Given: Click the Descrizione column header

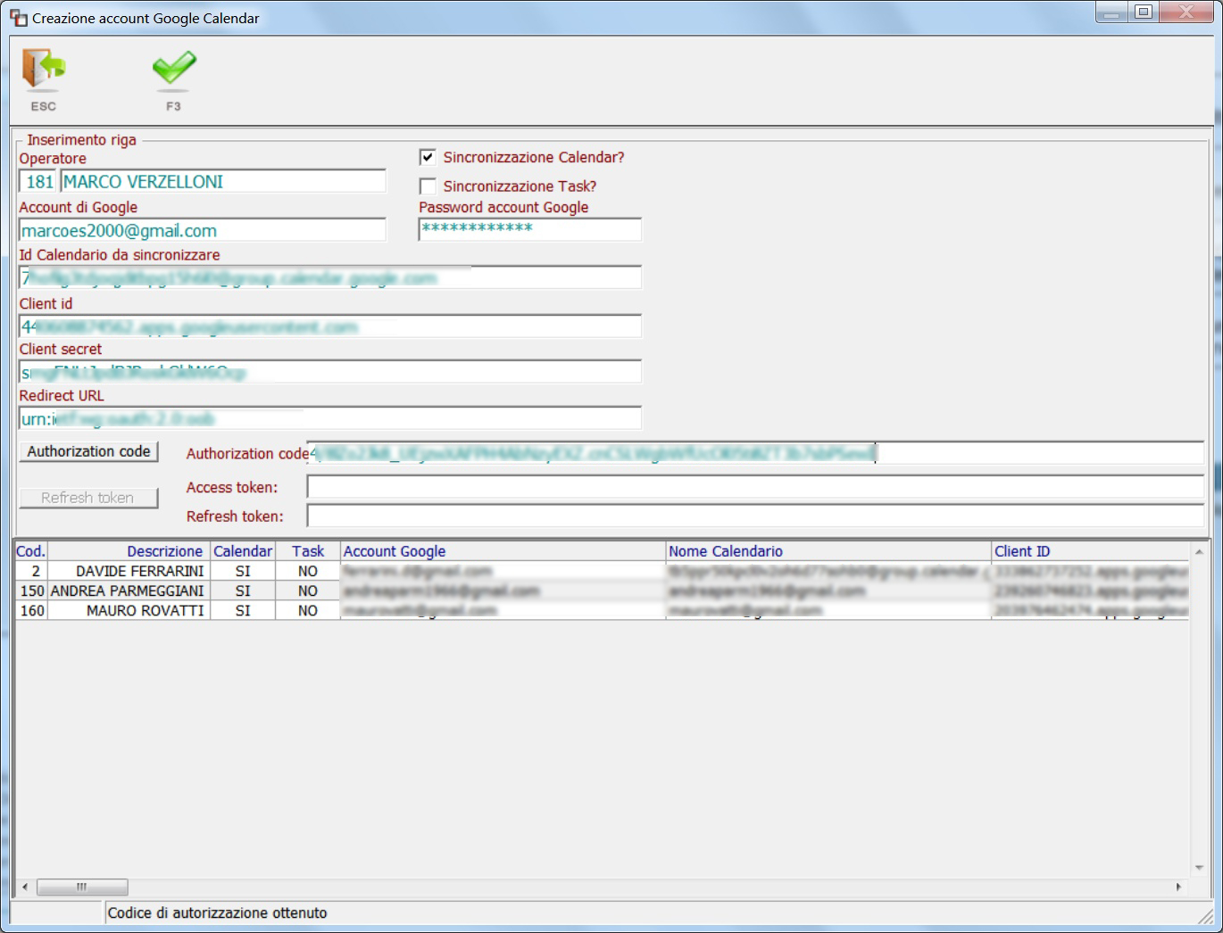Looking at the screenshot, I should [129, 551].
